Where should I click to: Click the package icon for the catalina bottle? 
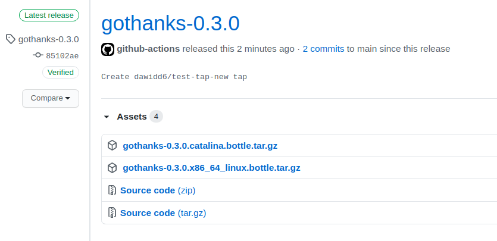112,145
